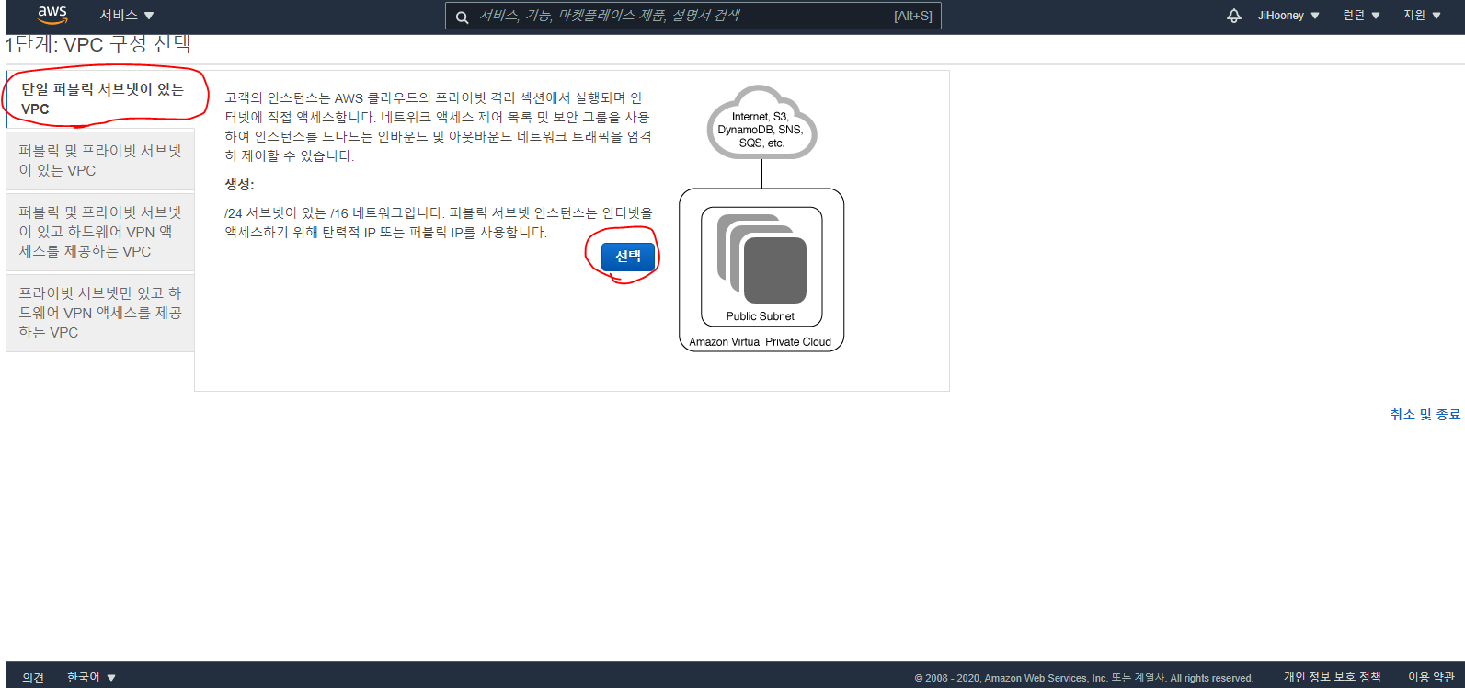Click the Public Subnet label
This screenshot has height=688, width=1465.
pyautogui.click(x=760, y=316)
